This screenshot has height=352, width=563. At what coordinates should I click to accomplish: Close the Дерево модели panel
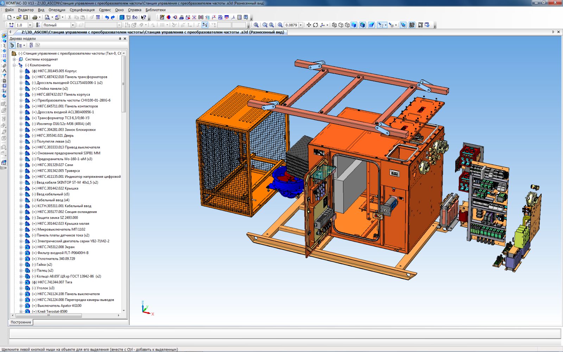[125, 39]
